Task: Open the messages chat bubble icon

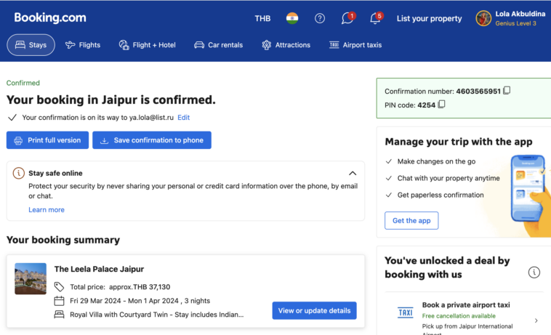Action: [347, 19]
